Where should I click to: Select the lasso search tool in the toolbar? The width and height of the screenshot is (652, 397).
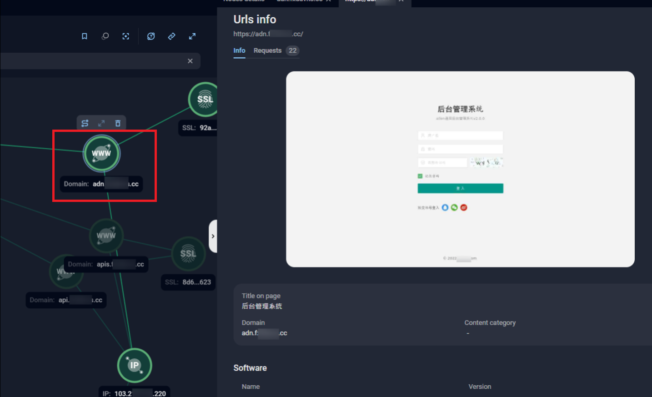tap(105, 36)
